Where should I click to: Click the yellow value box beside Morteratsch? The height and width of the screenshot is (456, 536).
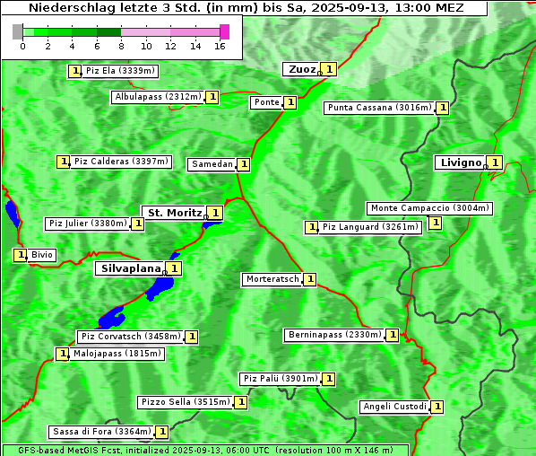tap(310, 280)
